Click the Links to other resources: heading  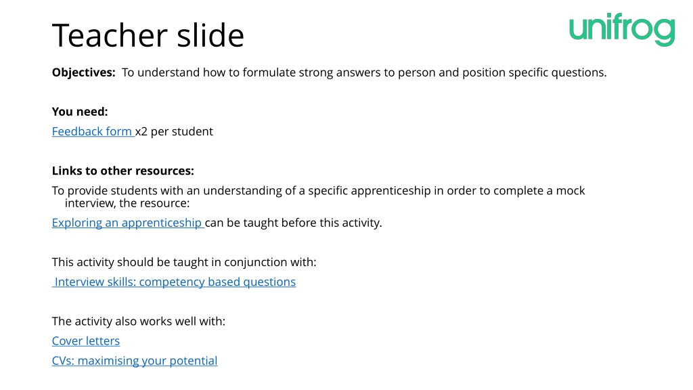(x=123, y=171)
